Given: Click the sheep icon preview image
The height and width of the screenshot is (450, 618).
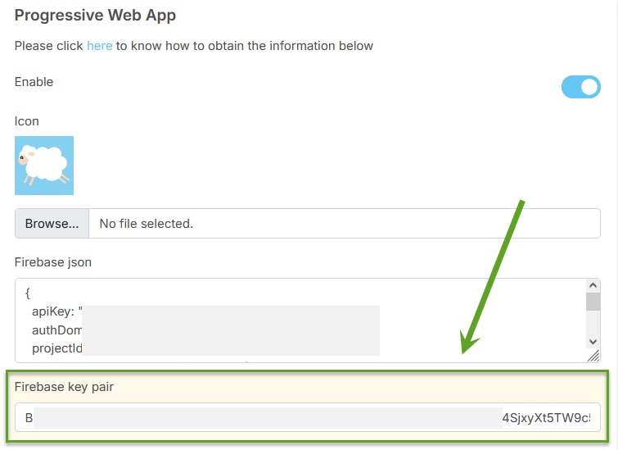Looking at the screenshot, I should point(44,166).
